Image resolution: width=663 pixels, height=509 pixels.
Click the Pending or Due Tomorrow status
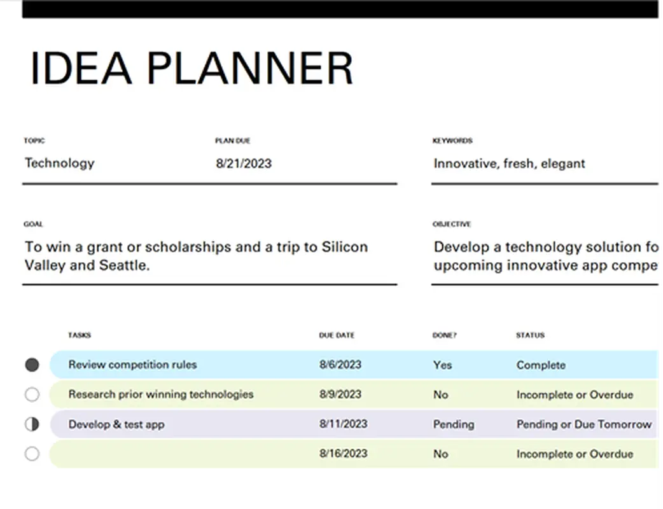583,424
